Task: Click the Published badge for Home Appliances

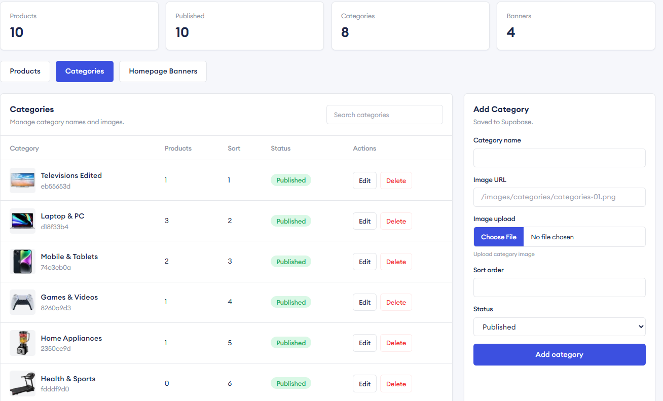Action: (x=291, y=343)
